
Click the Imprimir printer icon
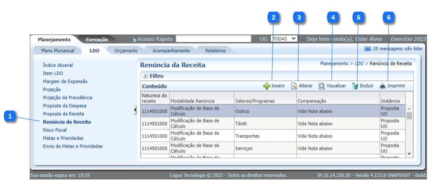383,86
